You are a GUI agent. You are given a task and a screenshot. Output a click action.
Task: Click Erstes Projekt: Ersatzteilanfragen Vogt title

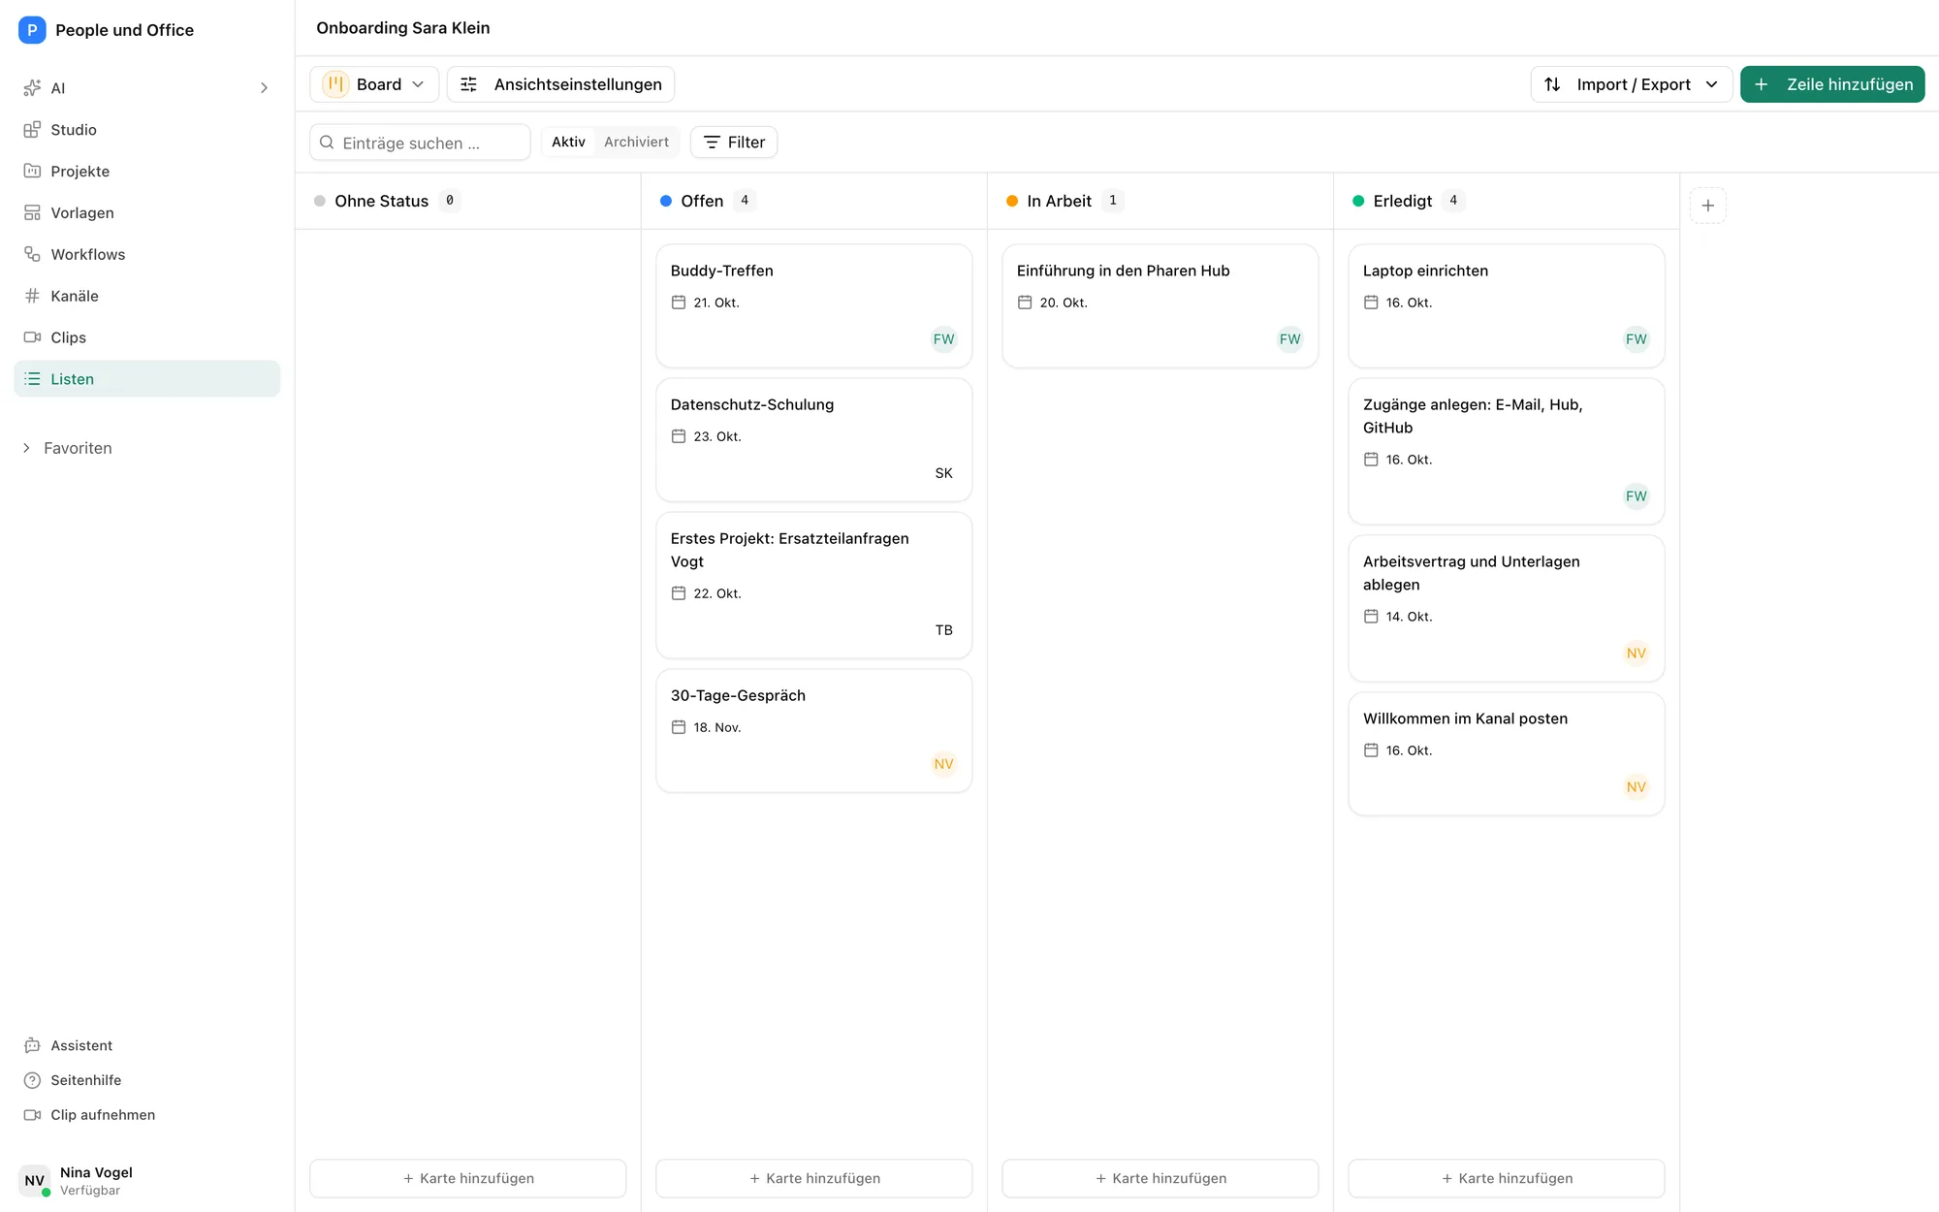point(790,550)
